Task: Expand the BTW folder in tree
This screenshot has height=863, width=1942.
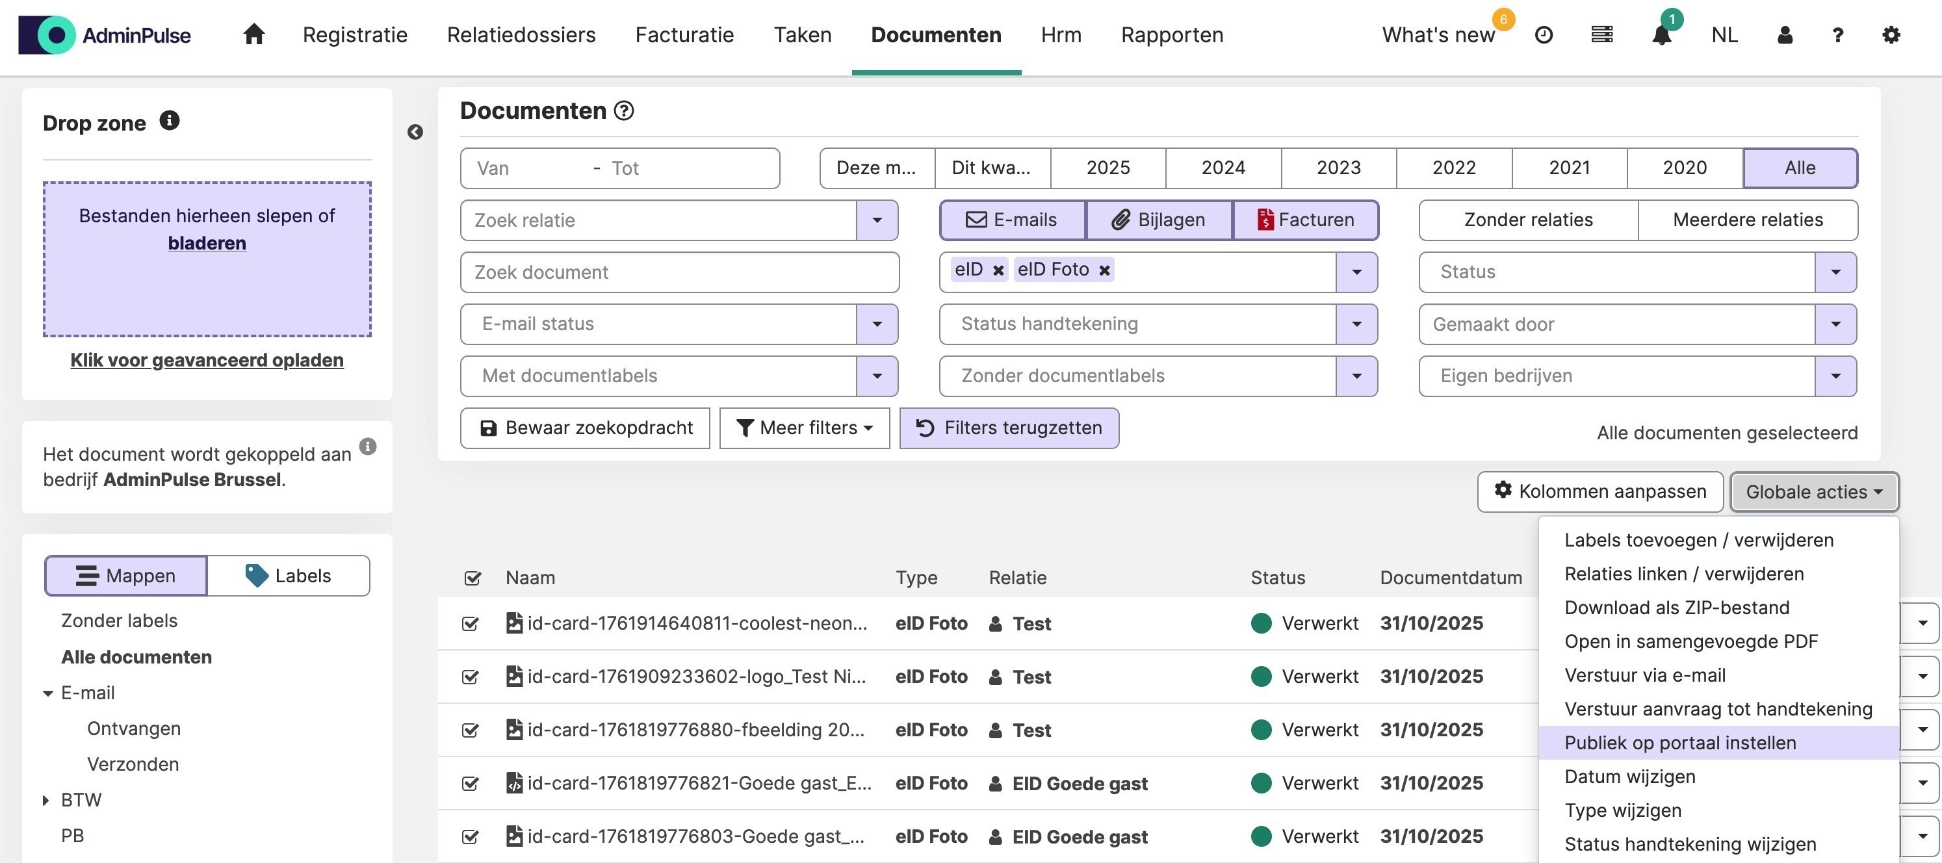Action: click(47, 801)
